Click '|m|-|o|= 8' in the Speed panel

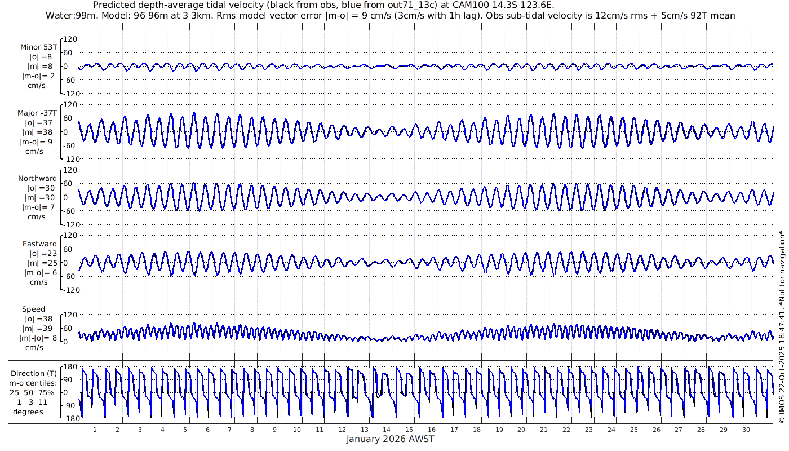37,338
